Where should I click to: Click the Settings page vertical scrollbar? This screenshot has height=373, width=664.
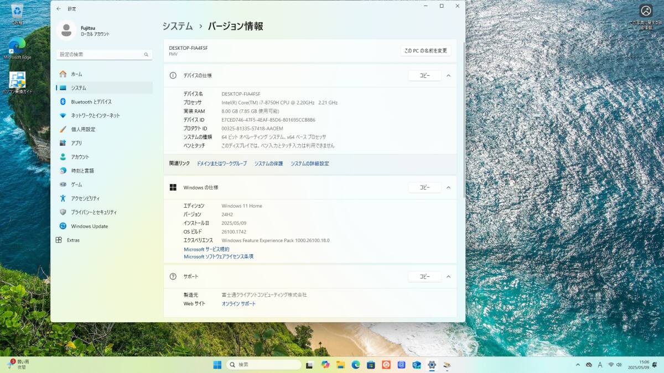coord(464,119)
